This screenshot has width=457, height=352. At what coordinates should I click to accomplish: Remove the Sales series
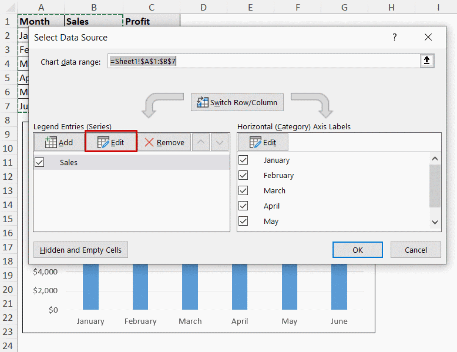tap(165, 142)
